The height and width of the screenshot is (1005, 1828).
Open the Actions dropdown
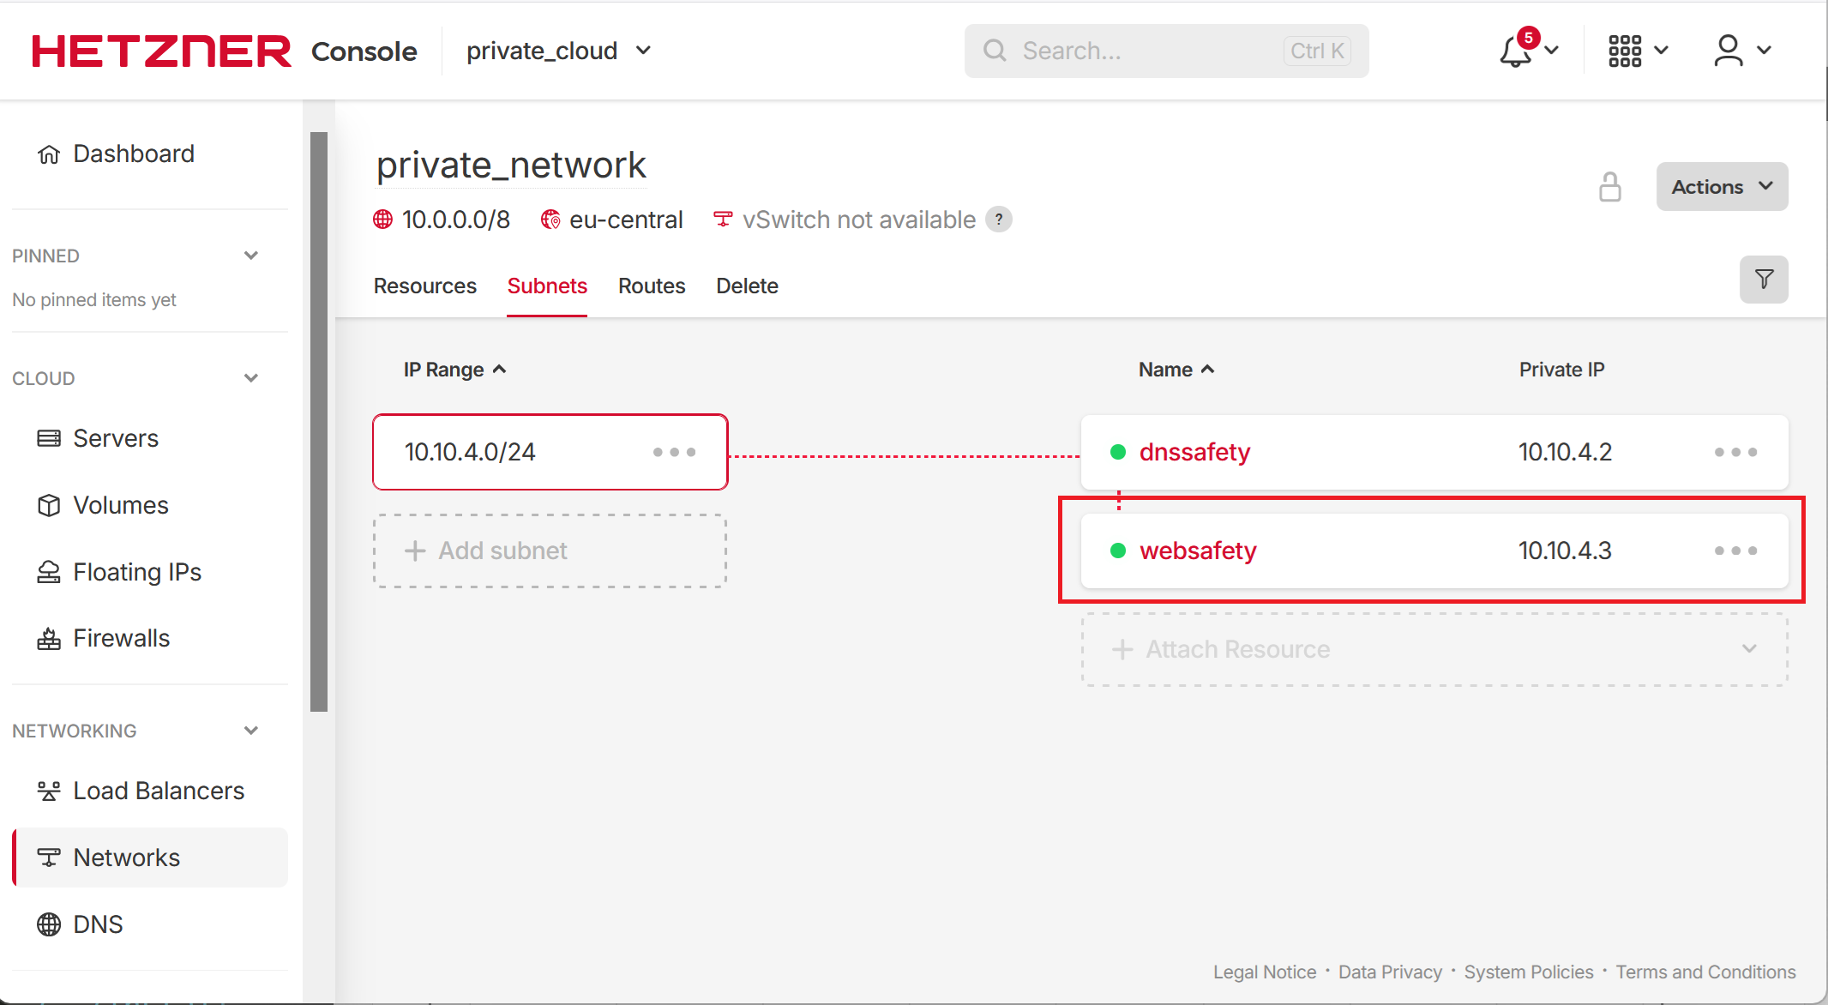pos(1722,186)
